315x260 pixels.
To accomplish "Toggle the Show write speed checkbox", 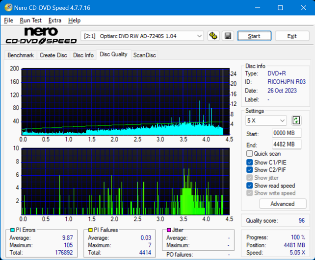I will tap(249, 193).
